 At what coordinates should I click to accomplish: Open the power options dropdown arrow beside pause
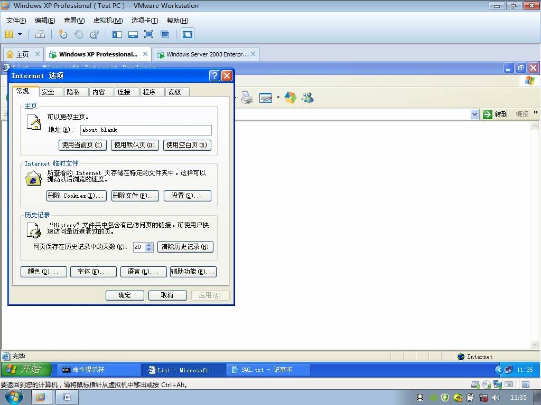[x=20, y=34]
